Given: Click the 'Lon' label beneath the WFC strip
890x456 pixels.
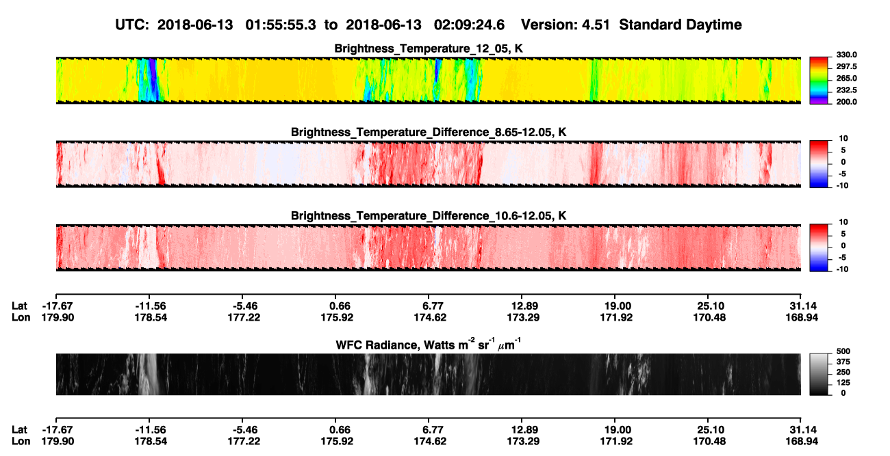Looking at the screenshot, I should [21, 442].
